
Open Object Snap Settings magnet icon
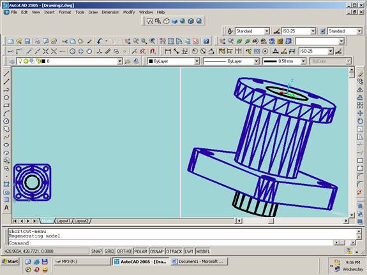click(x=153, y=52)
